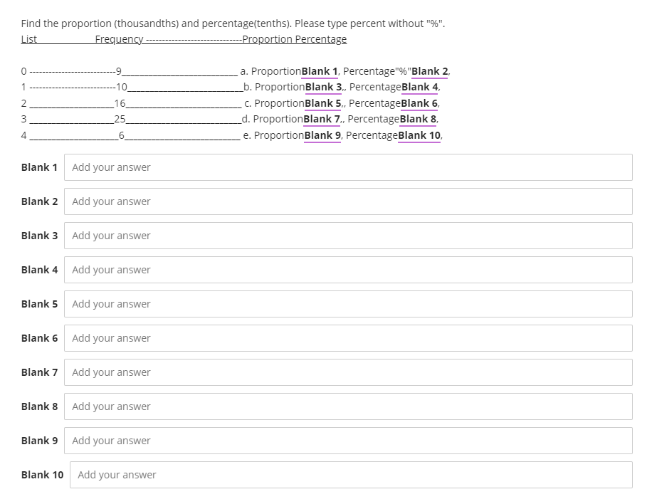Click the underlined Blank 2 reference link
647x504 pixels.
pos(429,71)
